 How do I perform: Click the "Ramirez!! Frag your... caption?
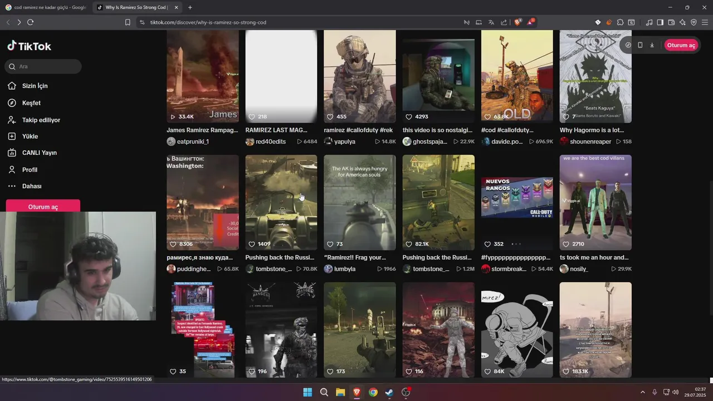(x=355, y=258)
